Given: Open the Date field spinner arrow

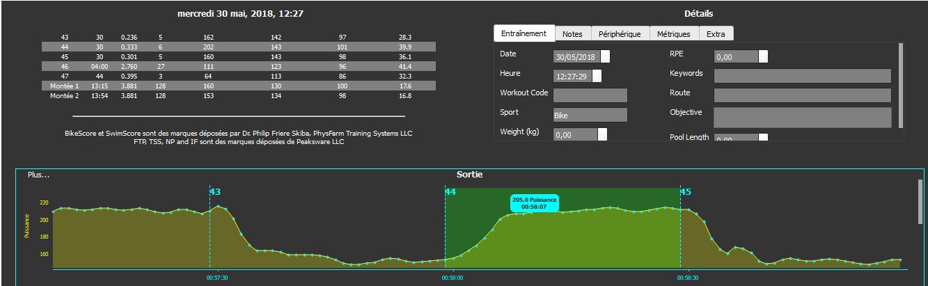Looking at the screenshot, I should (605, 57).
